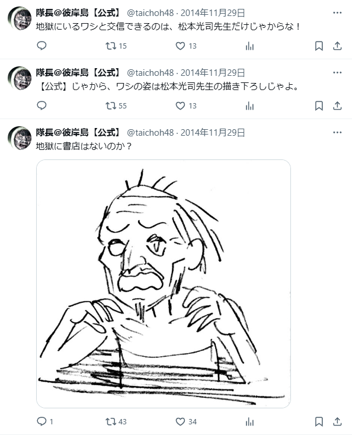Open @taichoh48 handle on first tweet
The width and height of the screenshot is (352, 435).
tap(151, 13)
